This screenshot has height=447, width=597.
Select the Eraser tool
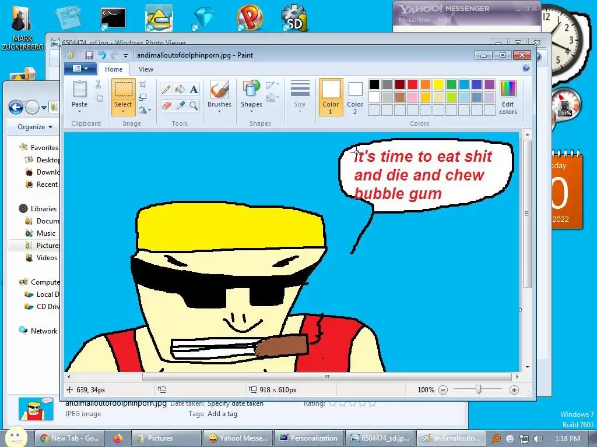pos(166,105)
